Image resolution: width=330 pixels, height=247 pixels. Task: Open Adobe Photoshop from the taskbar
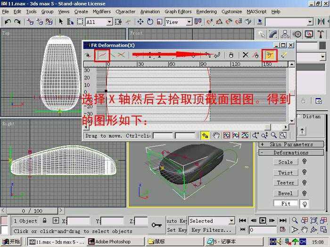pyautogui.click(x=115, y=242)
